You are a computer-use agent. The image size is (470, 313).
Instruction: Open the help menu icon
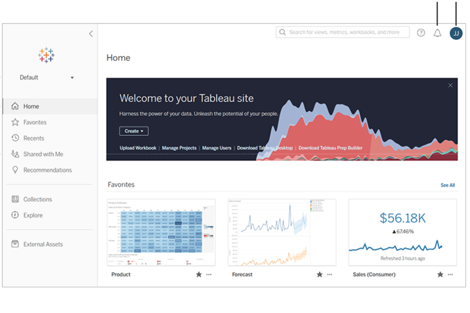(421, 33)
